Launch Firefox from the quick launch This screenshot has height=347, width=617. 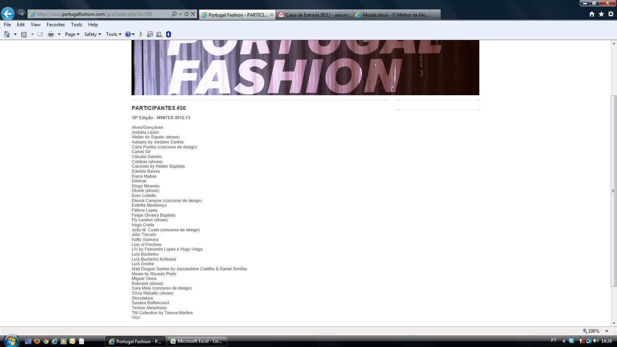pos(37,341)
